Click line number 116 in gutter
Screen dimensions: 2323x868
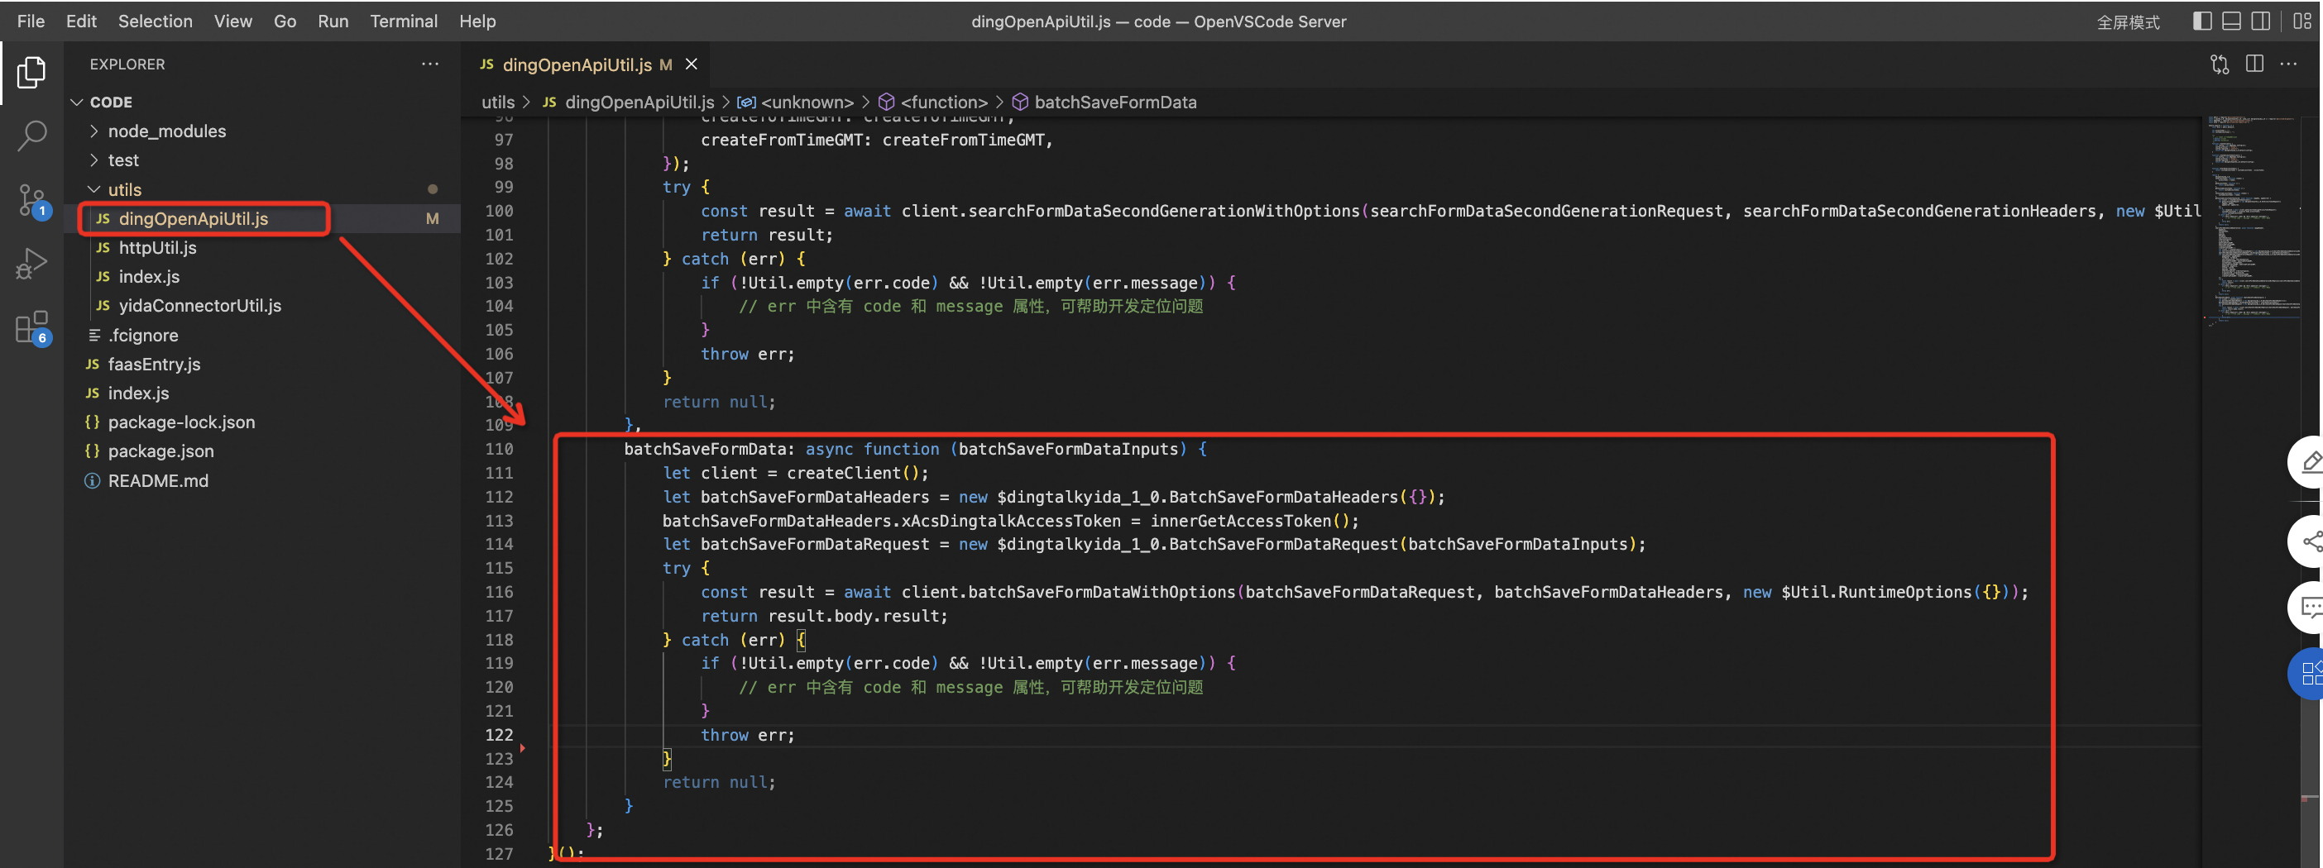tap(499, 591)
